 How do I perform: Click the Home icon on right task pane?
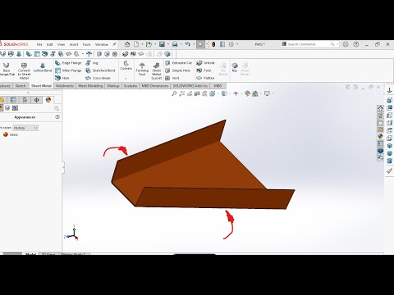pos(381,108)
